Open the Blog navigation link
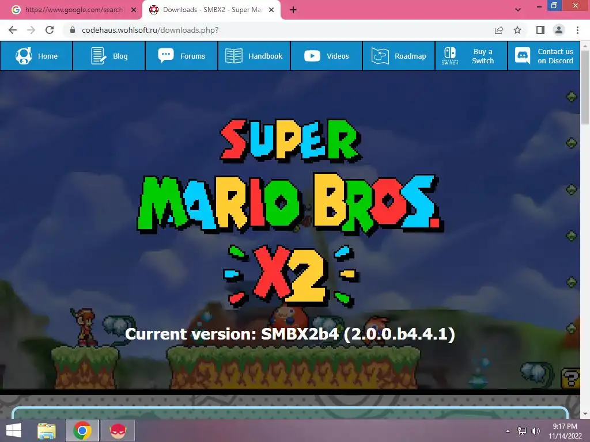 click(109, 56)
